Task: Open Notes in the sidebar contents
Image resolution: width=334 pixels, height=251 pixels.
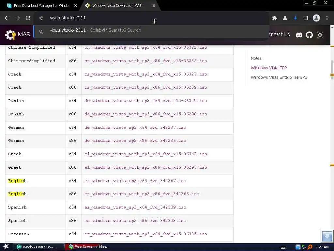Action: pos(256,59)
